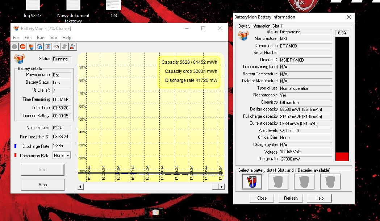Click the blue Discharge Rate color marker
Image resolution: width=380 pixels, height=221 pixels.
pos(16,146)
